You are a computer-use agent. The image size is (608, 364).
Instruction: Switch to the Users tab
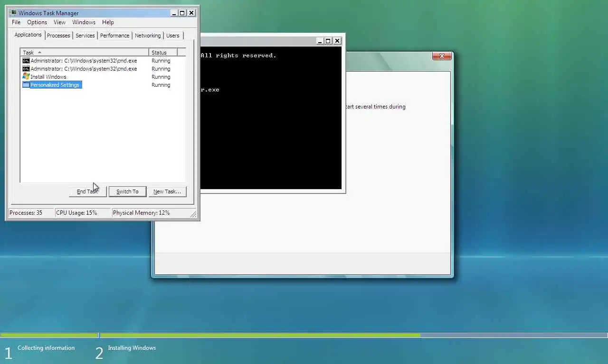pos(173,36)
